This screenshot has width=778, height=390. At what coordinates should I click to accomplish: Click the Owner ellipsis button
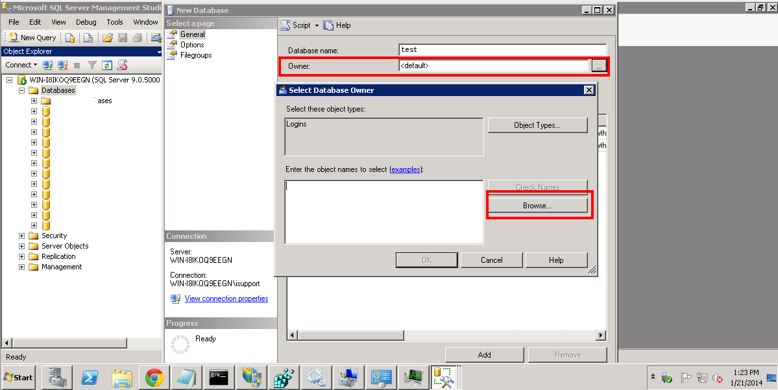[599, 66]
